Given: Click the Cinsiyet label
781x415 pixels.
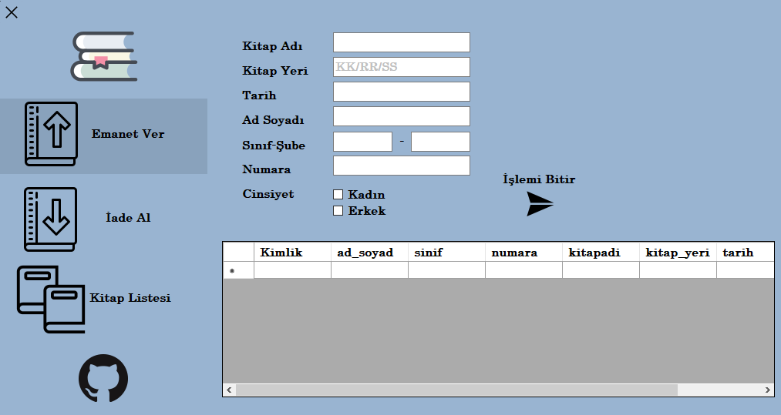Looking at the screenshot, I should pos(268,194).
